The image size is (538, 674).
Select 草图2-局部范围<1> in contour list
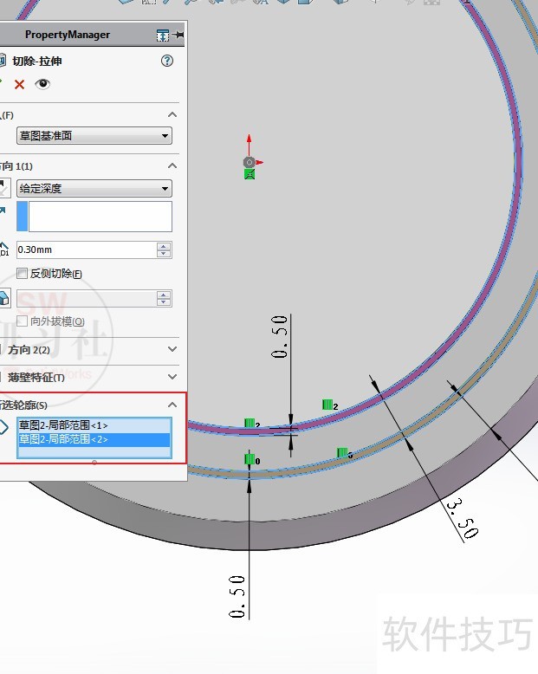[63, 425]
